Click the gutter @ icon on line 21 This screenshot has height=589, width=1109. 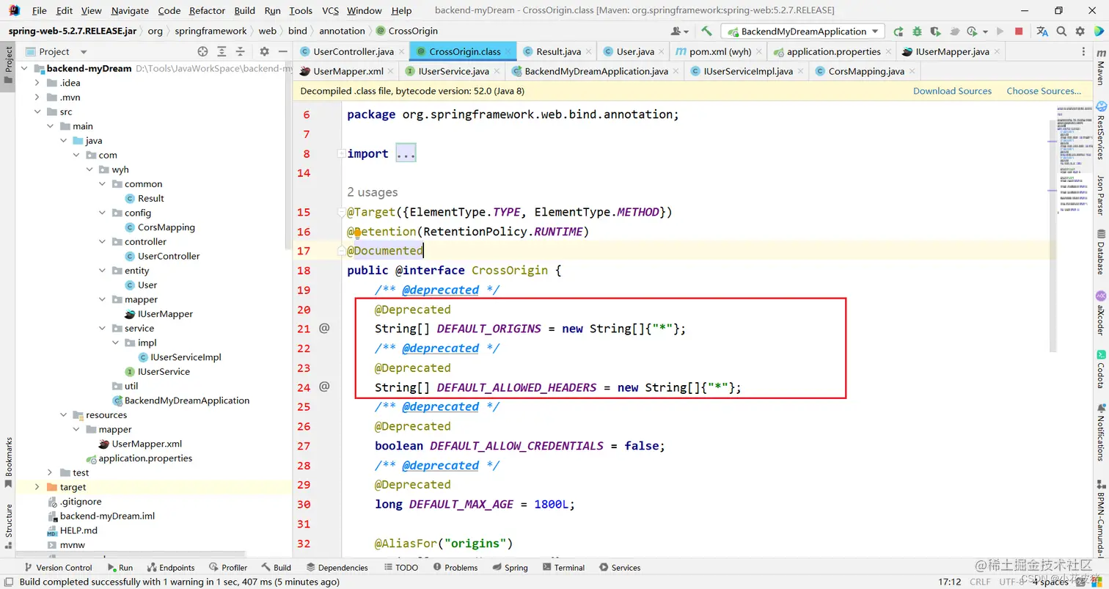point(324,328)
